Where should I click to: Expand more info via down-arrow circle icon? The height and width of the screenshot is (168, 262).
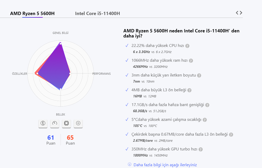click(x=130, y=164)
